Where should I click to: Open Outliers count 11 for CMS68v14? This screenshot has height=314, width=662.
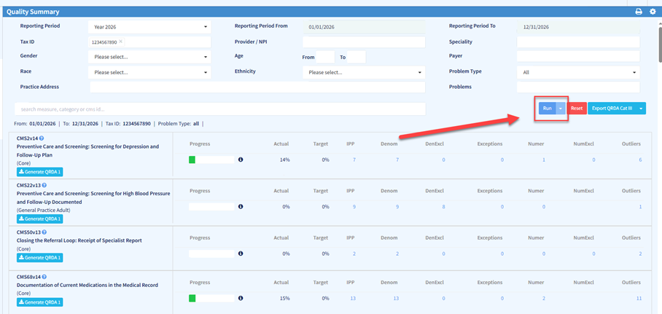[639, 298]
